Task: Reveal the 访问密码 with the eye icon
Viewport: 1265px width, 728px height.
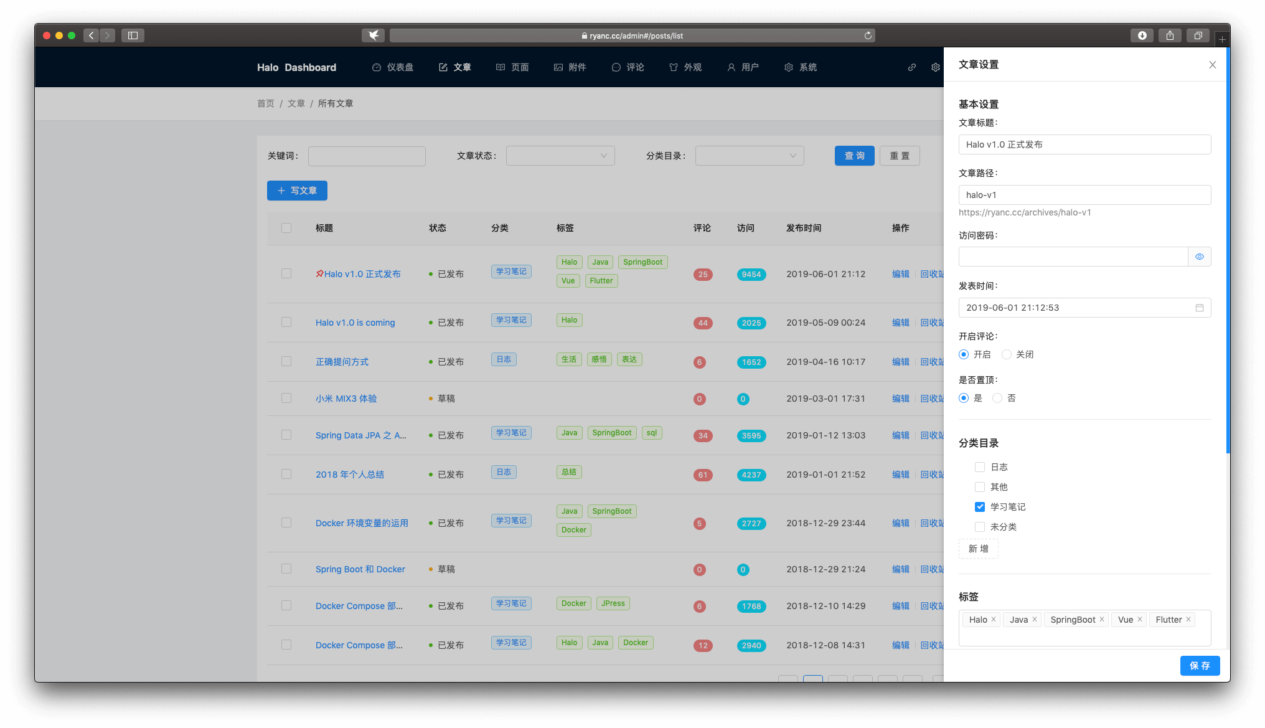Action: (1199, 256)
